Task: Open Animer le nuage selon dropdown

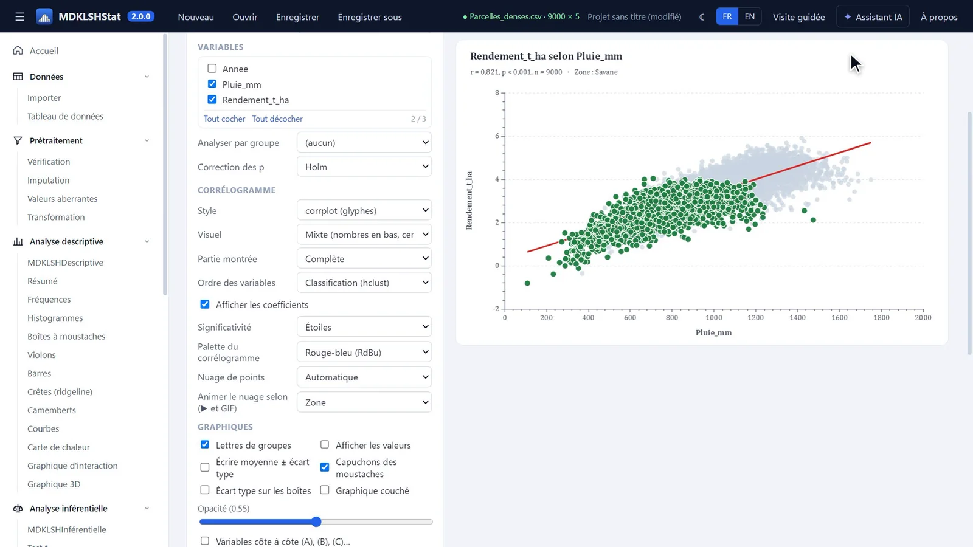Action: (364, 402)
